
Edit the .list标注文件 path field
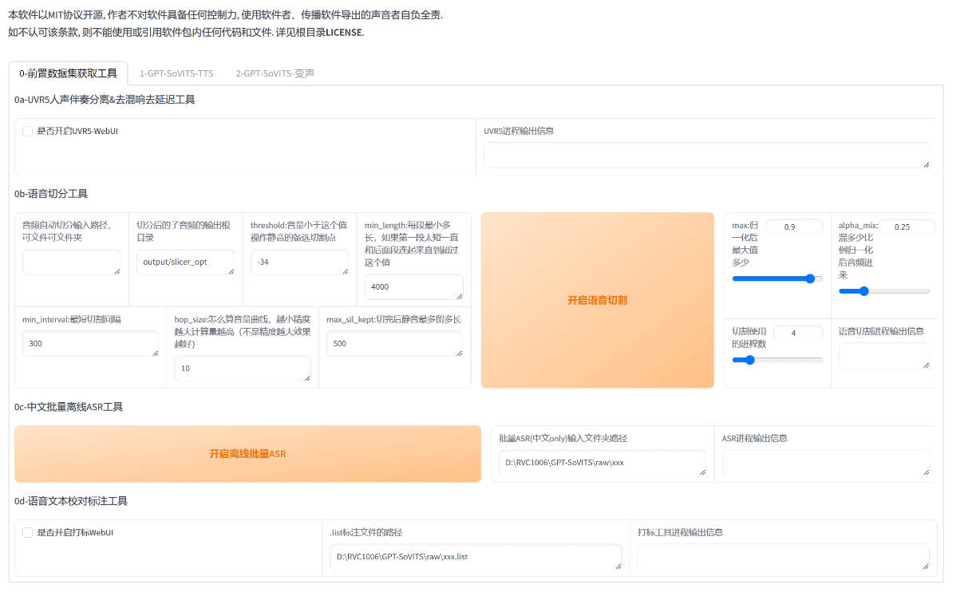475,557
